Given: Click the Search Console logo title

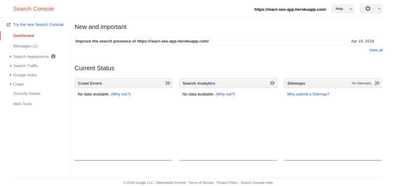Looking at the screenshot, I should [34, 9].
